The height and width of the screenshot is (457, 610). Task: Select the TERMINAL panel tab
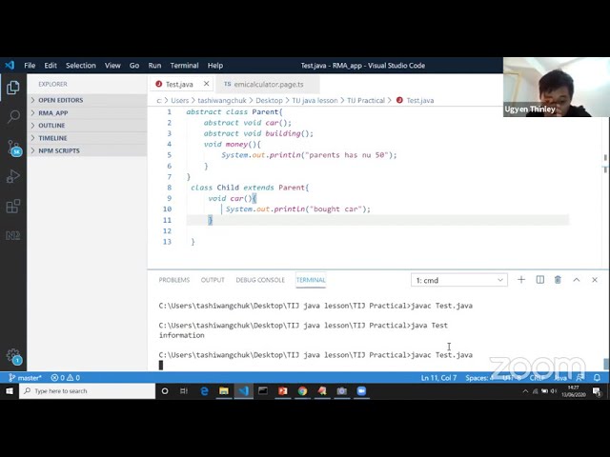point(311,280)
